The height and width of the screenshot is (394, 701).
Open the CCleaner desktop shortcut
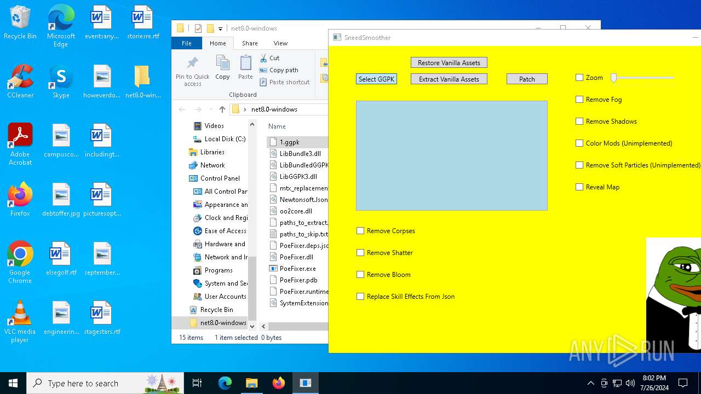(20, 81)
